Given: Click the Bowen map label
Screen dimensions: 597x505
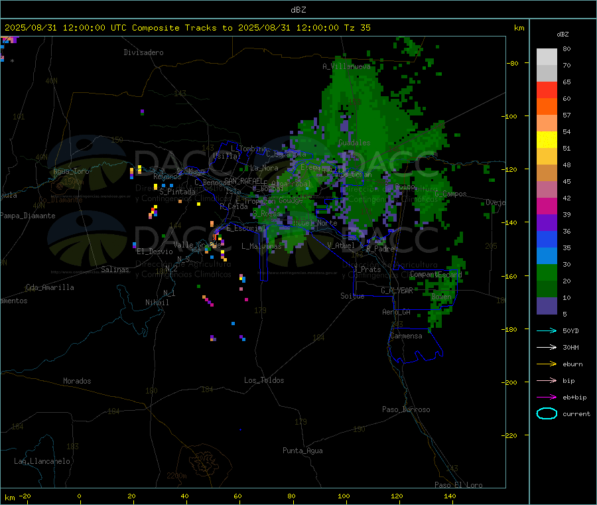Looking at the screenshot, I should coord(441,296).
